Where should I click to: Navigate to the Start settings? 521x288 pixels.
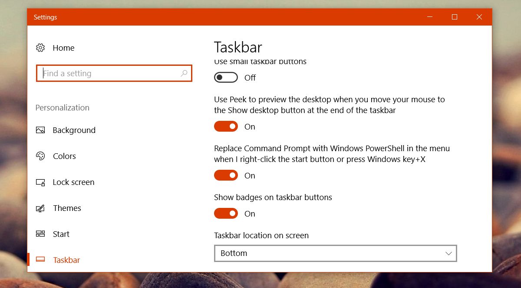point(61,234)
